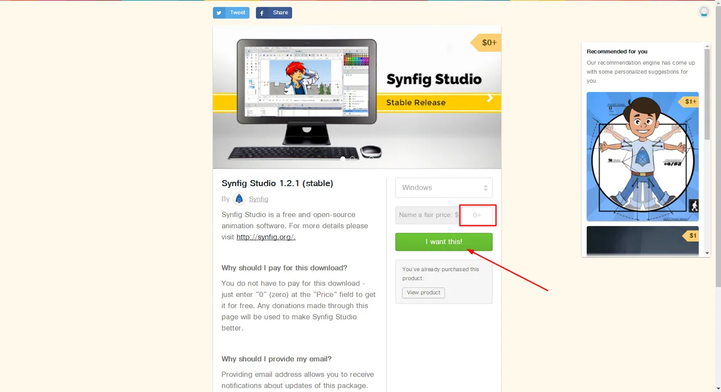This screenshot has height=392, width=721.
Task: Visit the http://synfig.org/ link
Action: 266,237
